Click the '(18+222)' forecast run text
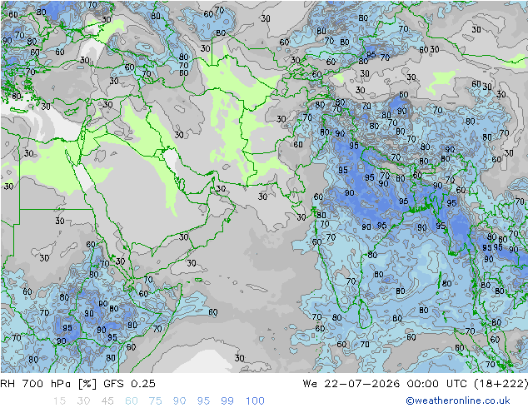 point(501,383)
